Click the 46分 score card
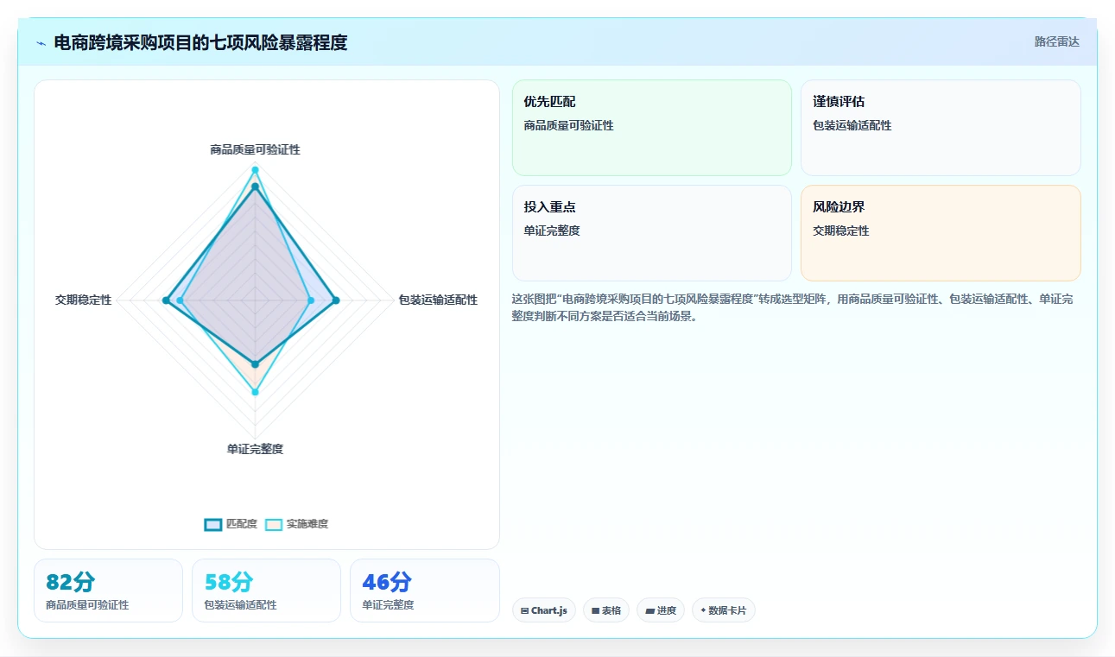 pos(425,591)
